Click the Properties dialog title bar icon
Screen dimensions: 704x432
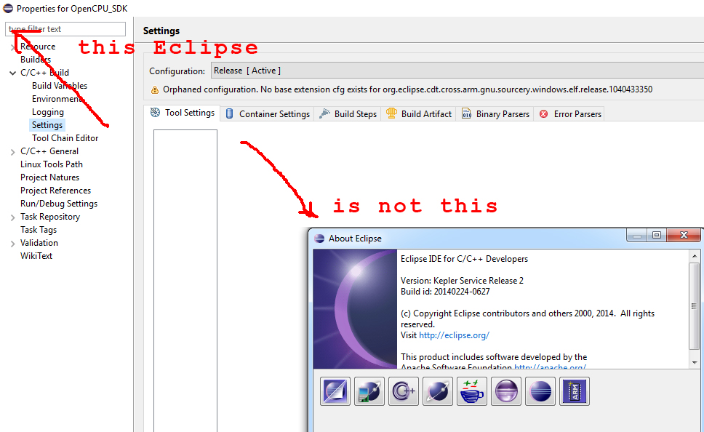coord(7,8)
